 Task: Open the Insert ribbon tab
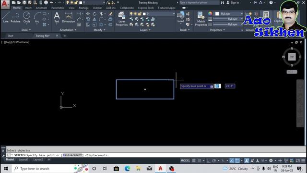point(28,8)
